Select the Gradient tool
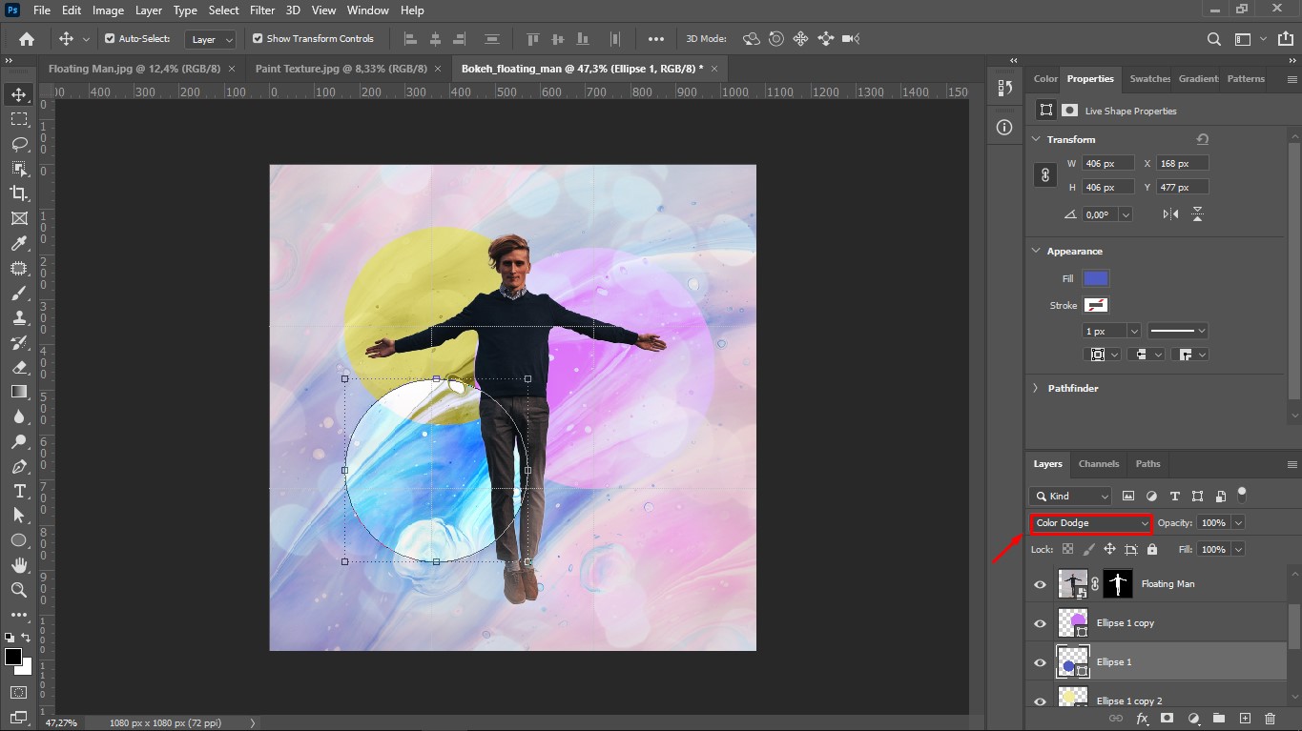 point(19,392)
